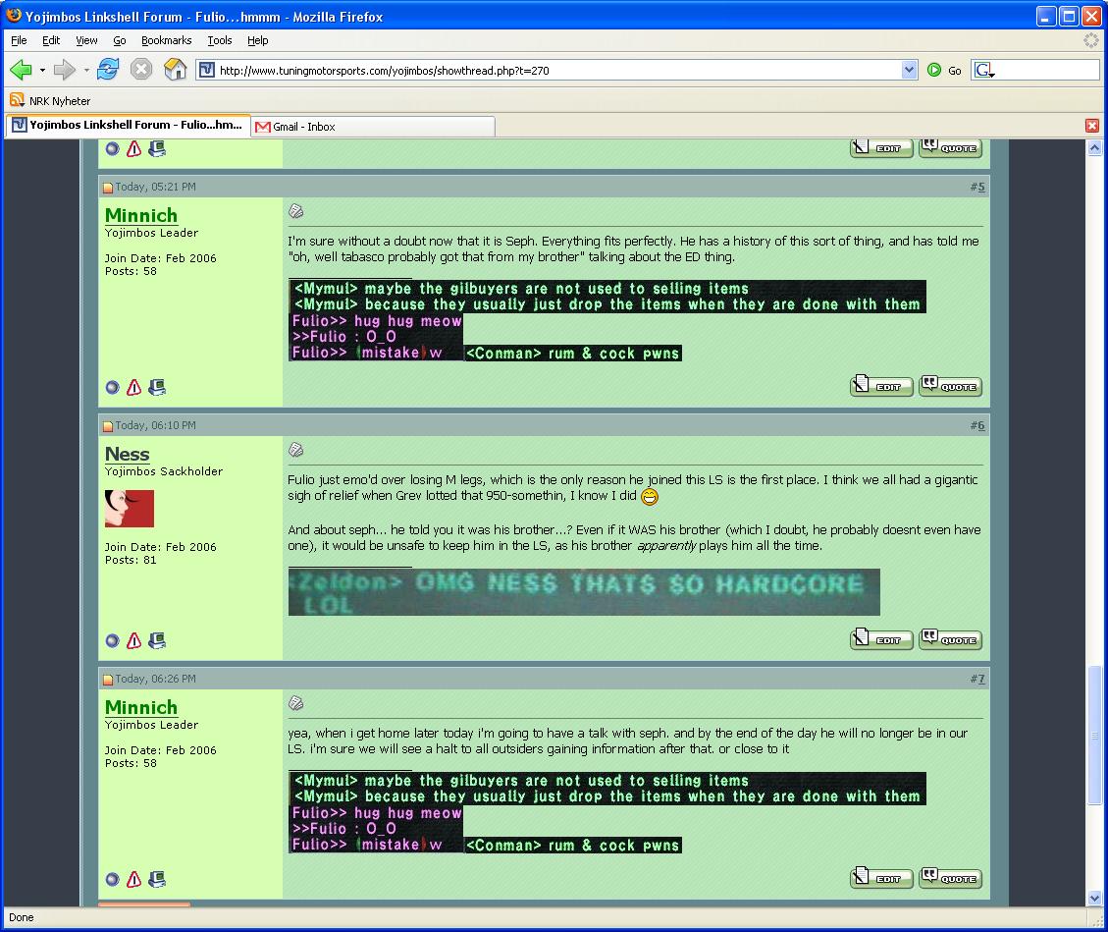Click the Stop loading toolbar button

[141, 70]
